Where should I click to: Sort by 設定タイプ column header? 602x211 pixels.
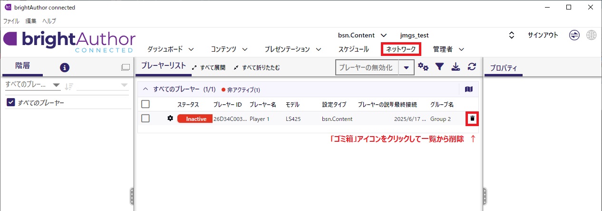[x=334, y=104]
